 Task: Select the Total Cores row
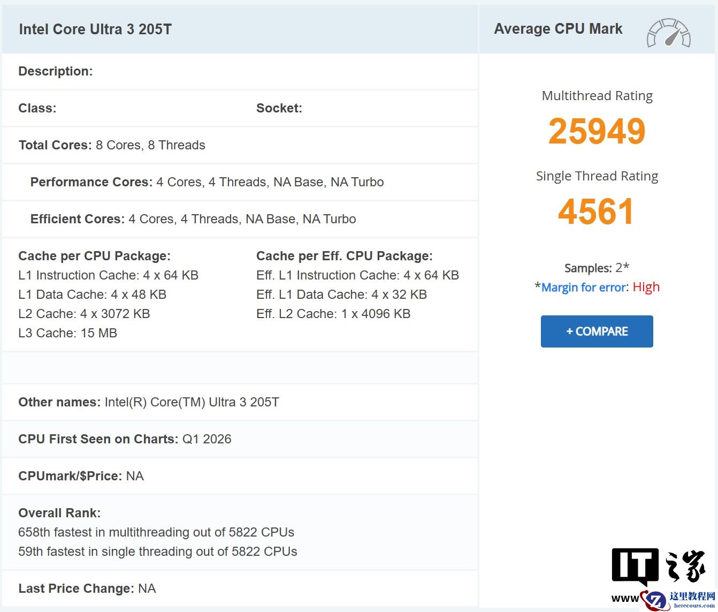pos(111,145)
